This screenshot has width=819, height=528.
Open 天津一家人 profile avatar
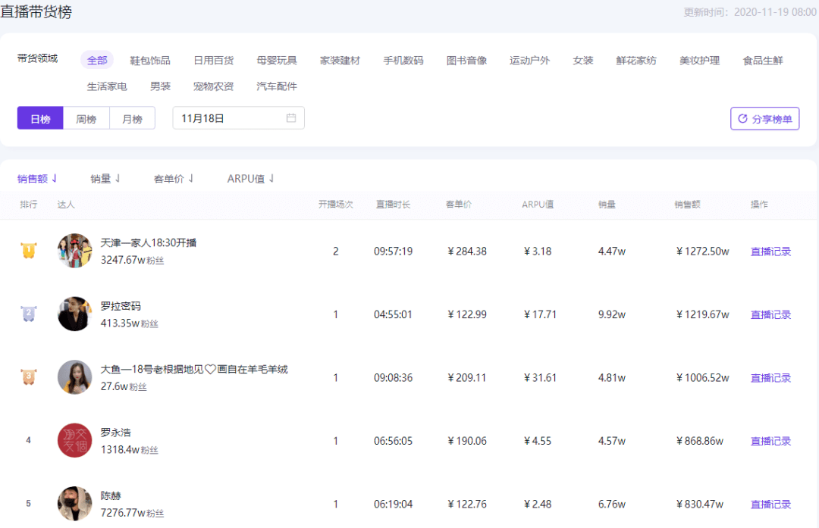[74, 251]
